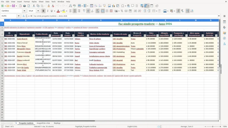Insert a hyperlink
The height and width of the screenshot is (128, 228).
coord(128,6)
